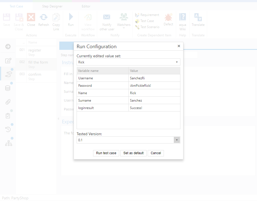Create a dependent Defect via the bug icon
The width and height of the screenshot is (257, 201).
click(x=168, y=17)
